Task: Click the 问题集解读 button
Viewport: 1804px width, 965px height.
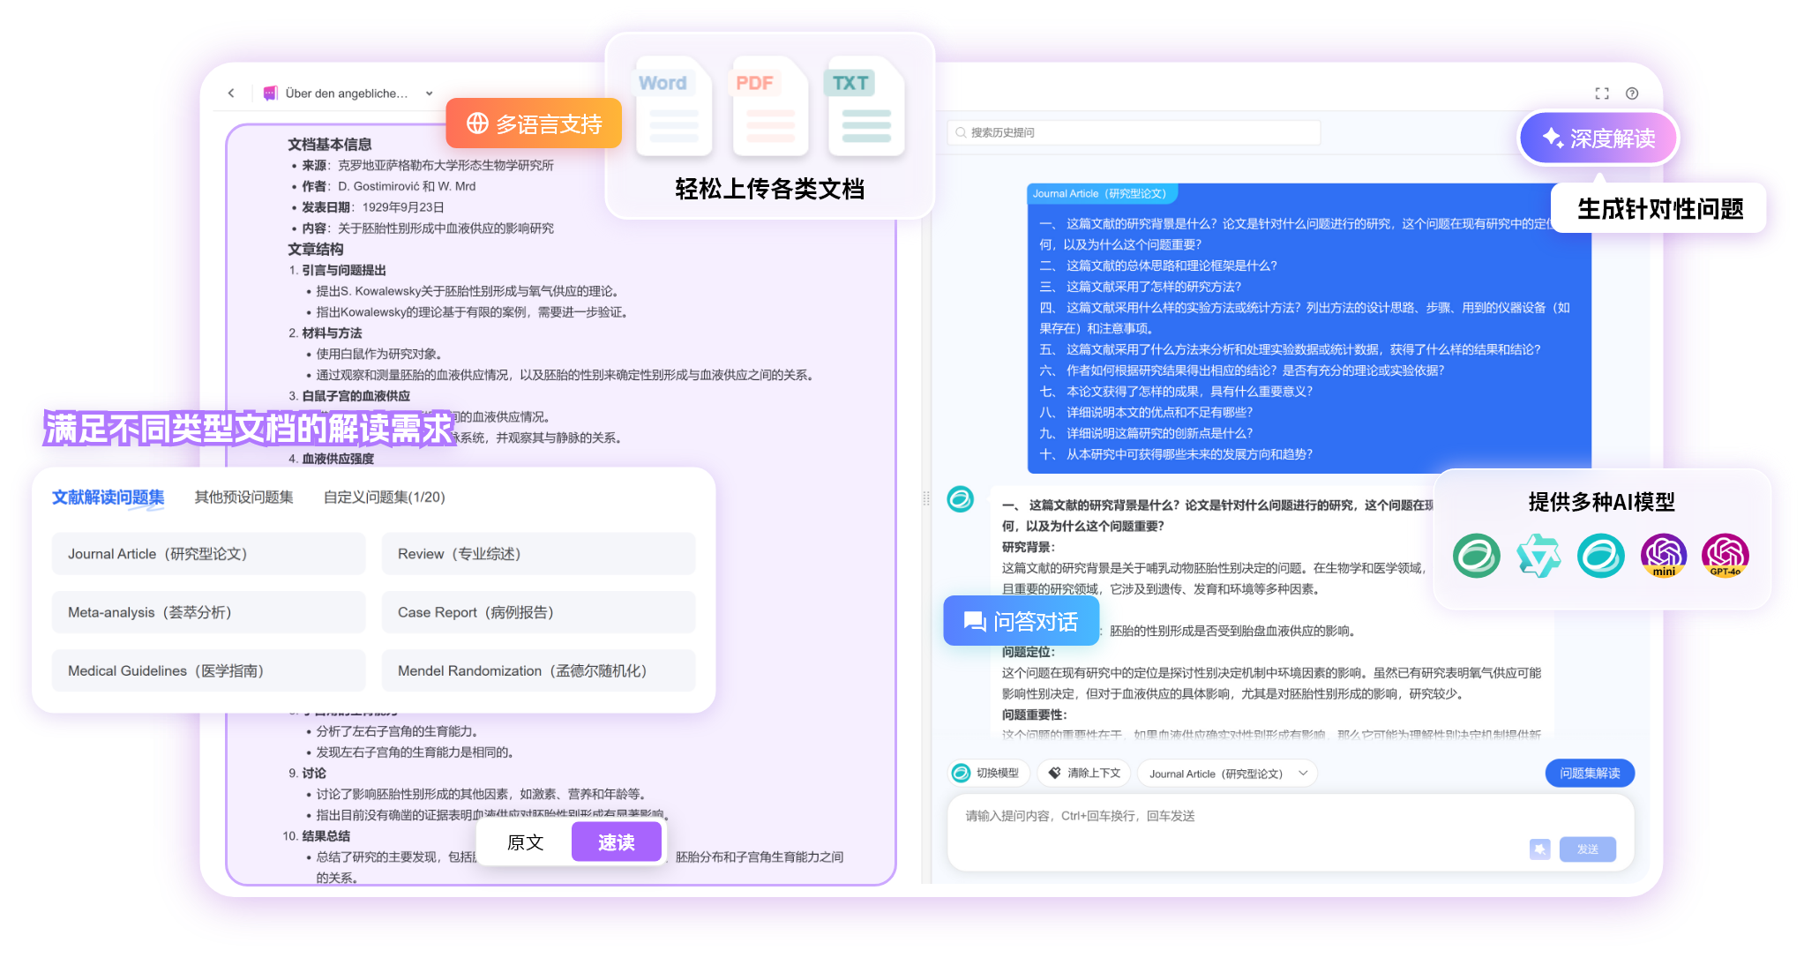Action: (x=1589, y=773)
